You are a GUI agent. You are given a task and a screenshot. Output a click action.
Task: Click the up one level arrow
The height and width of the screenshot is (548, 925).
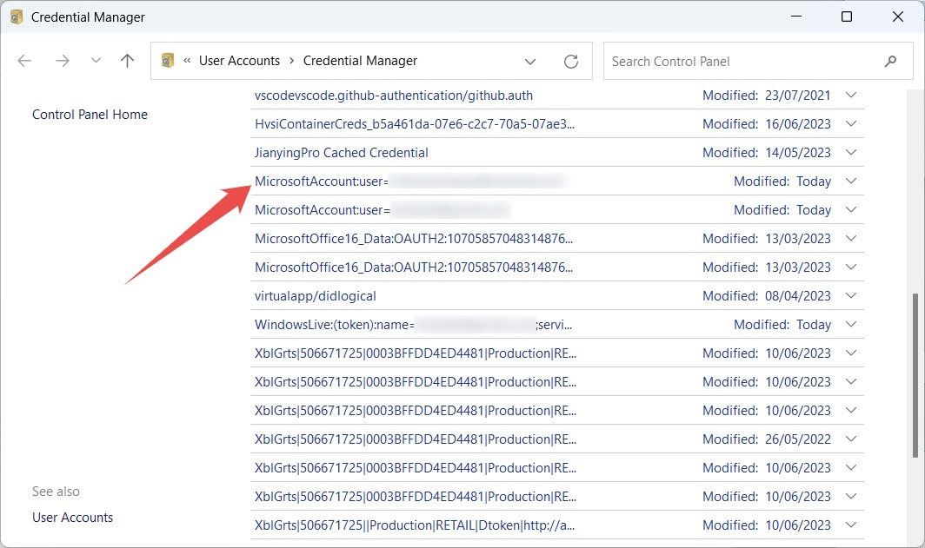pos(126,61)
